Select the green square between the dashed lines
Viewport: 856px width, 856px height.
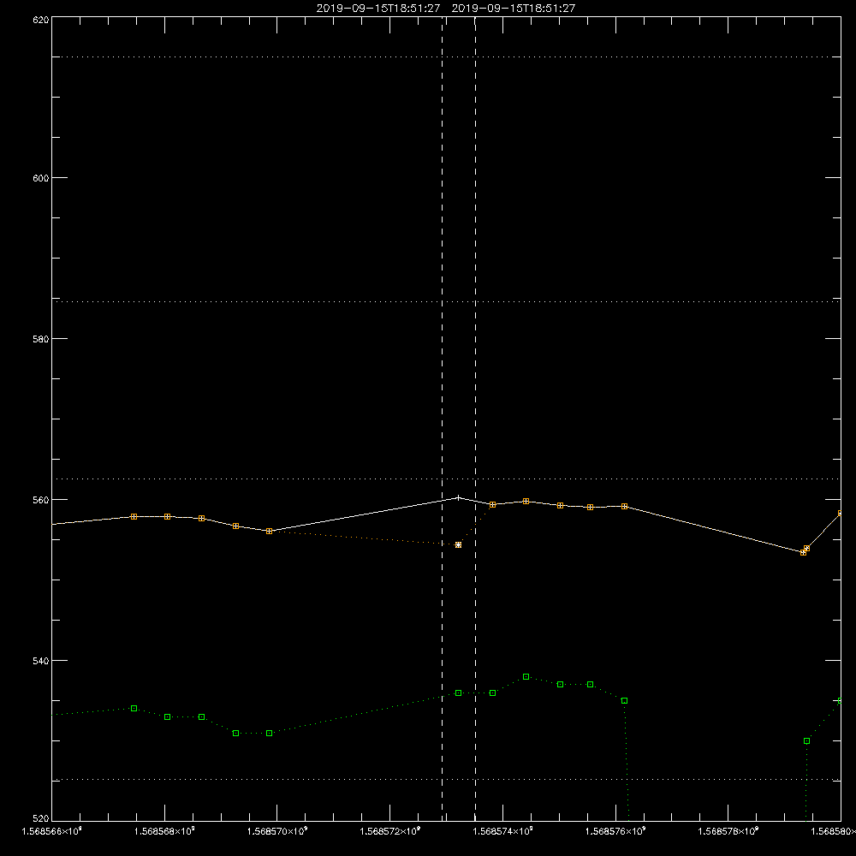point(459,693)
